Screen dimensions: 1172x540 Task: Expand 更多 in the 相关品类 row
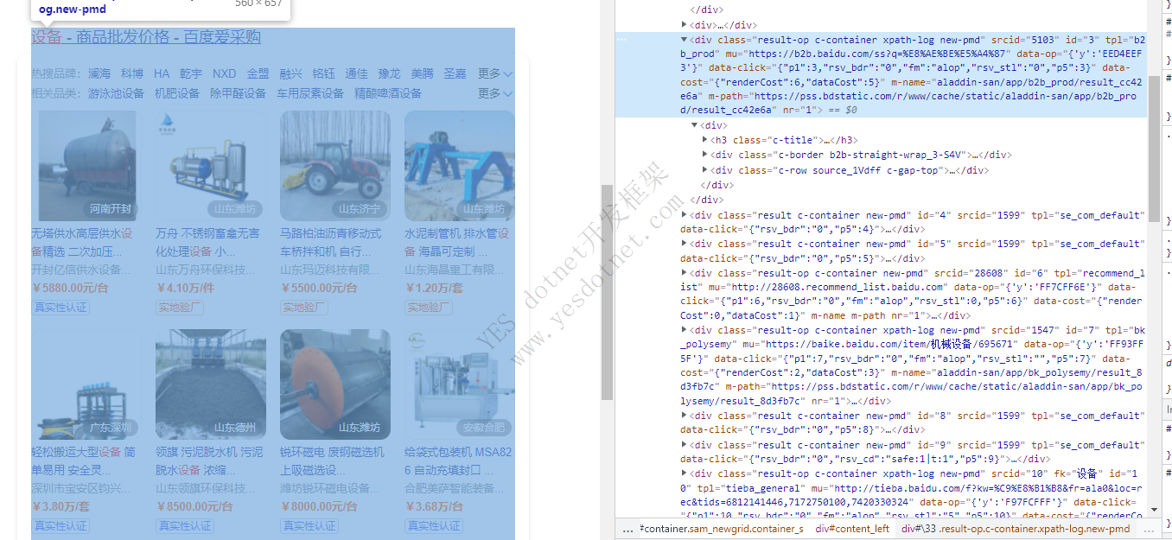495,93
